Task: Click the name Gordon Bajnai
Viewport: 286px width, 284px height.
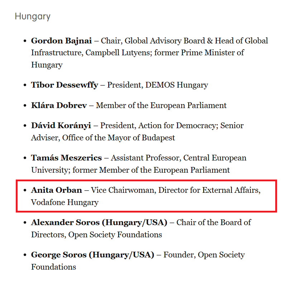Action: pos(61,41)
